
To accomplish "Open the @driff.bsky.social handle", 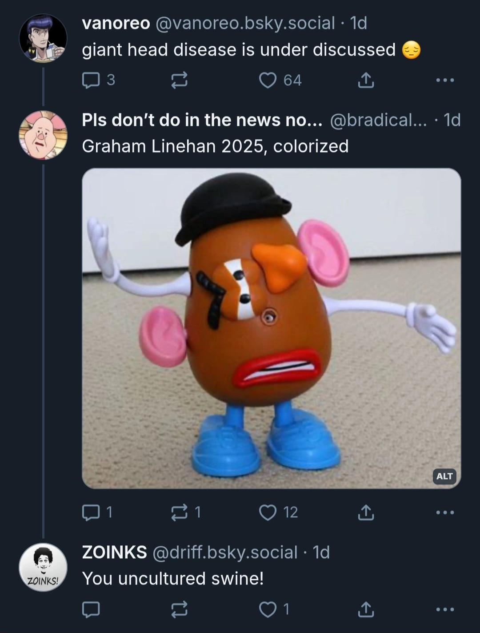I will pyautogui.click(x=225, y=552).
